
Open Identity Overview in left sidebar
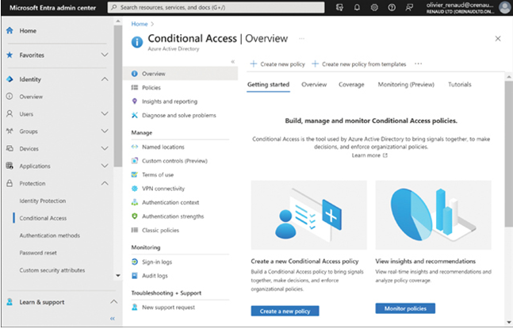tap(31, 97)
